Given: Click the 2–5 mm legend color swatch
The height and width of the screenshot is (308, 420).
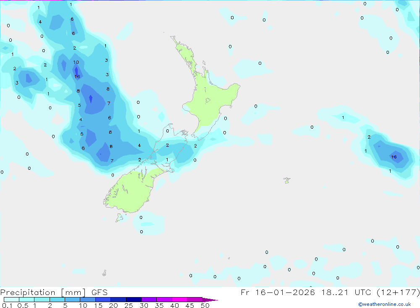Looking at the screenshot, I should click(57, 300).
